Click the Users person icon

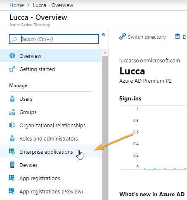click(x=12, y=99)
